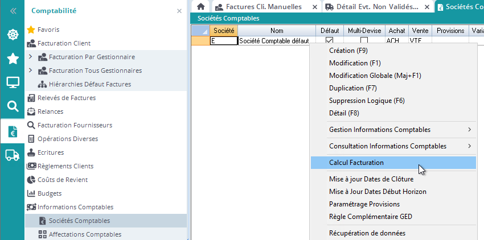Click the monitor screen icon in sidebar
The image size is (484, 240).
(x=12, y=82)
